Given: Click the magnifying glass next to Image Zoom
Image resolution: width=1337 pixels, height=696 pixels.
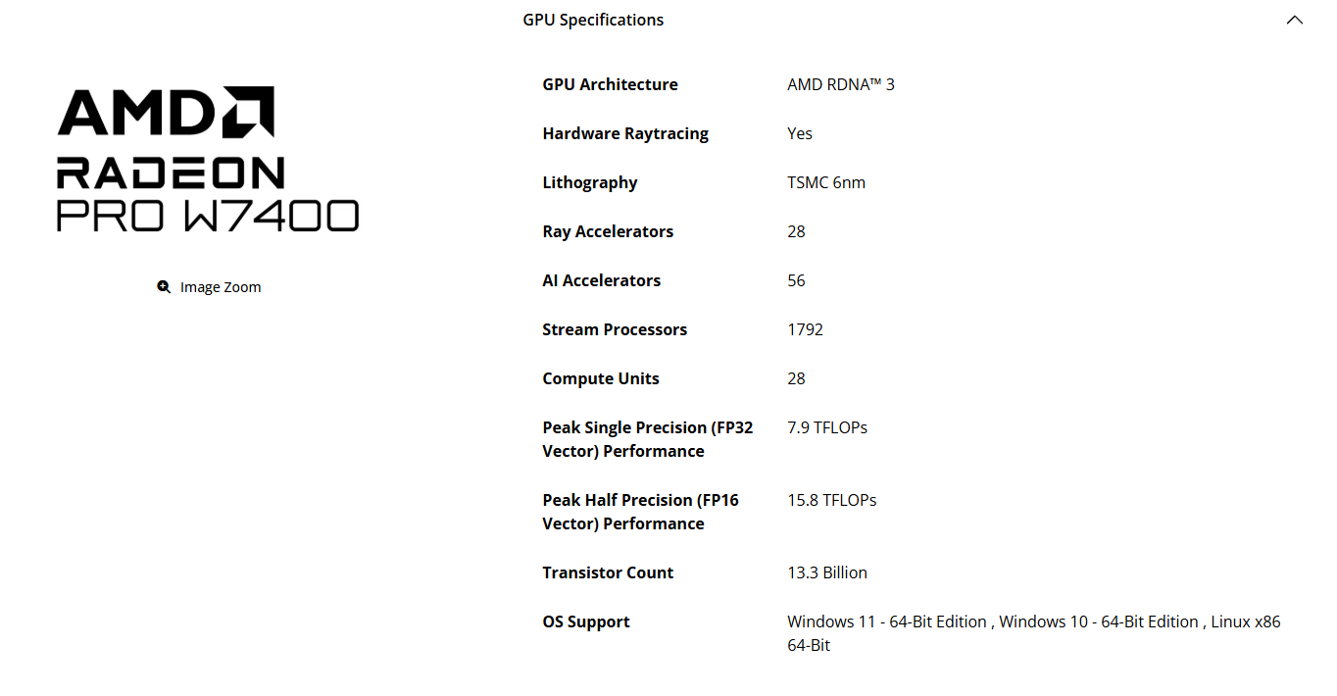Looking at the screenshot, I should 164,286.
